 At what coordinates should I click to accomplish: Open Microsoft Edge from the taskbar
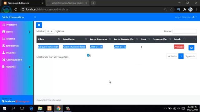click(x=31, y=108)
